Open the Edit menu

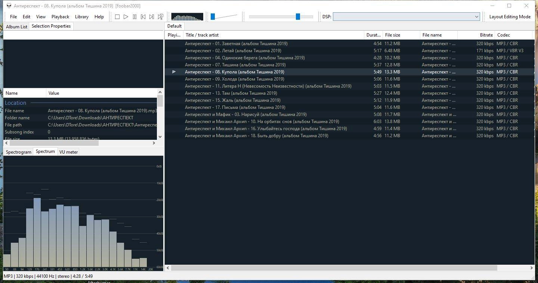pyautogui.click(x=27, y=17)
